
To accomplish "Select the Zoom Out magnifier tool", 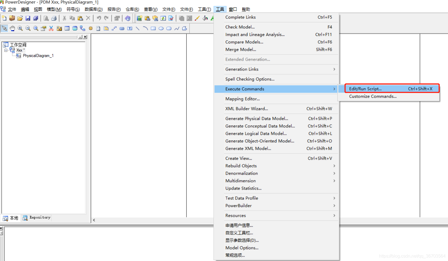I will [28, 28].
